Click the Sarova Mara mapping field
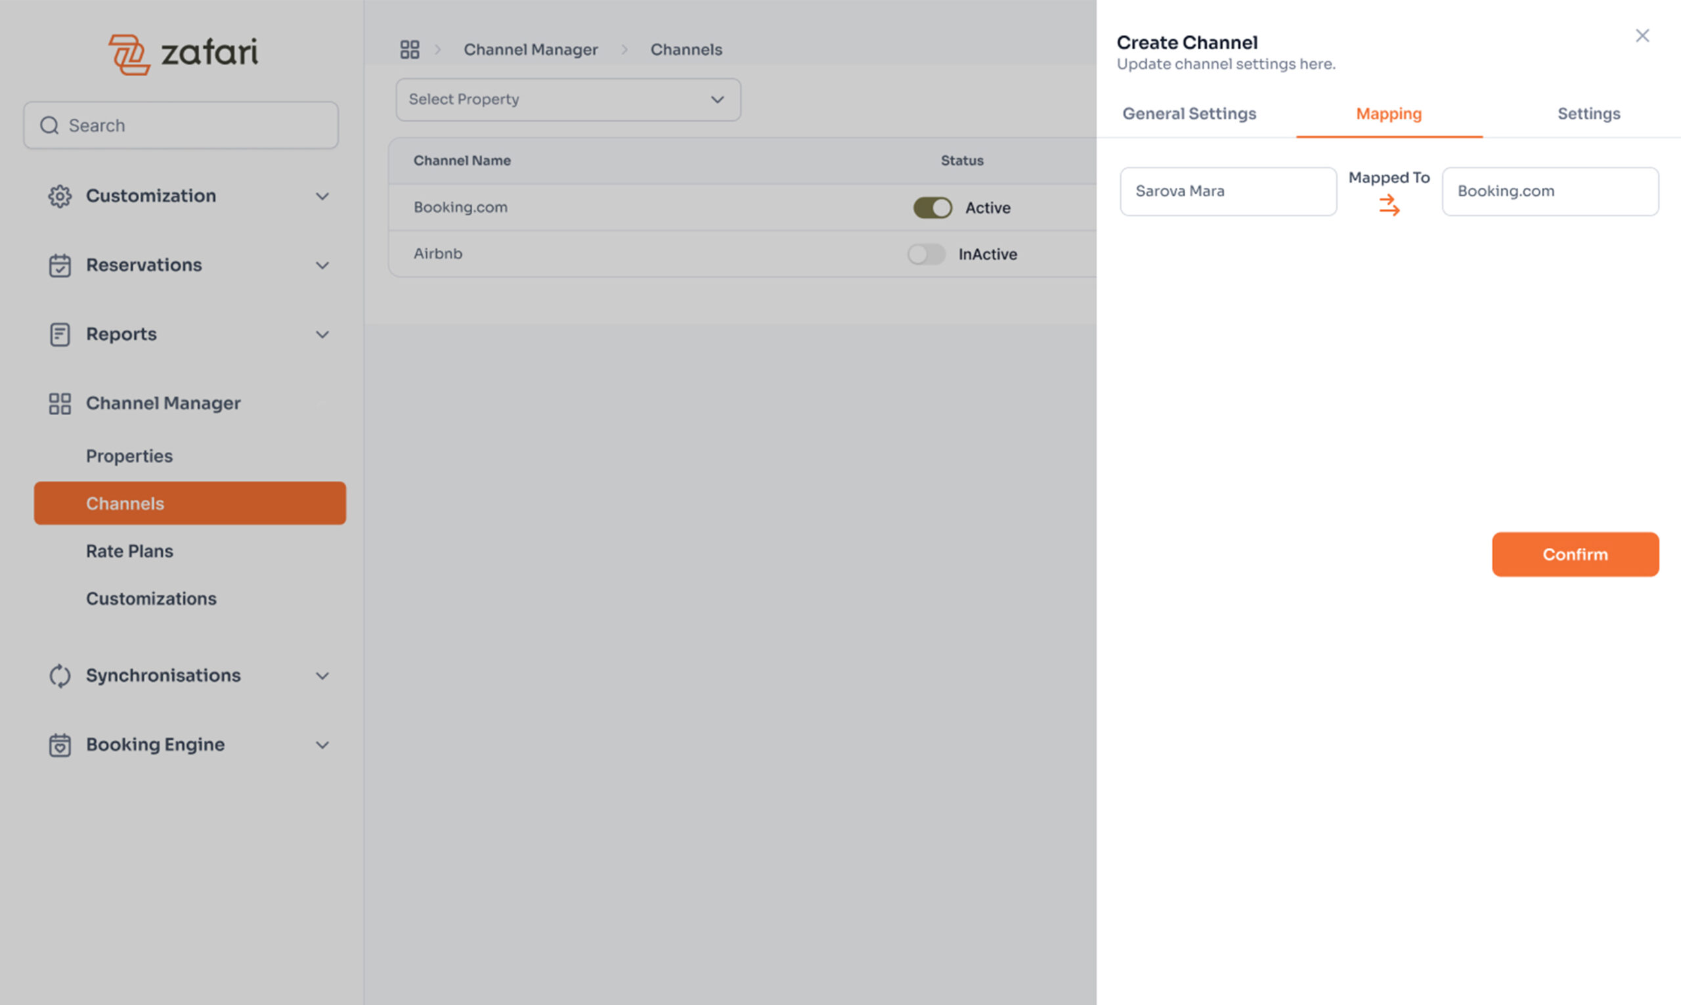The image size is (1681, 1005). 1227,192
